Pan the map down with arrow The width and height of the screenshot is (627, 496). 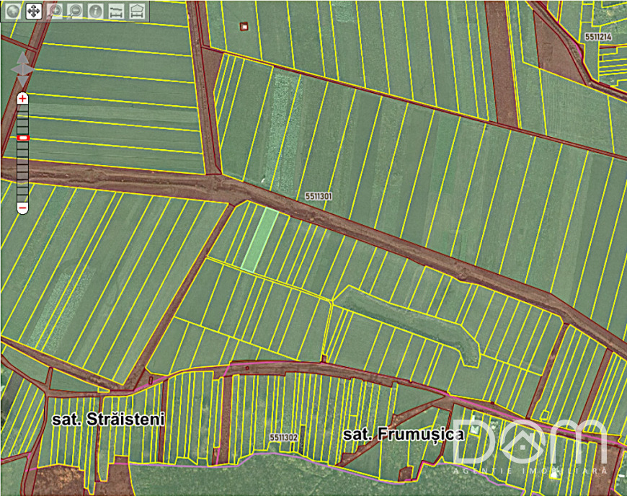pos(23,79)
